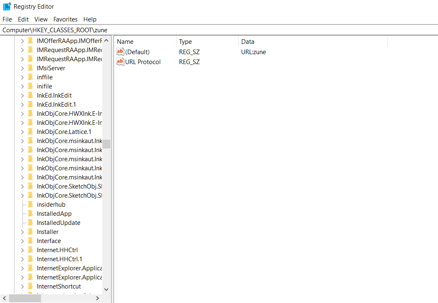Expand the InkEd.InkEdit.1 key
The height and width of the screenshot is (303, 438).
22,105
